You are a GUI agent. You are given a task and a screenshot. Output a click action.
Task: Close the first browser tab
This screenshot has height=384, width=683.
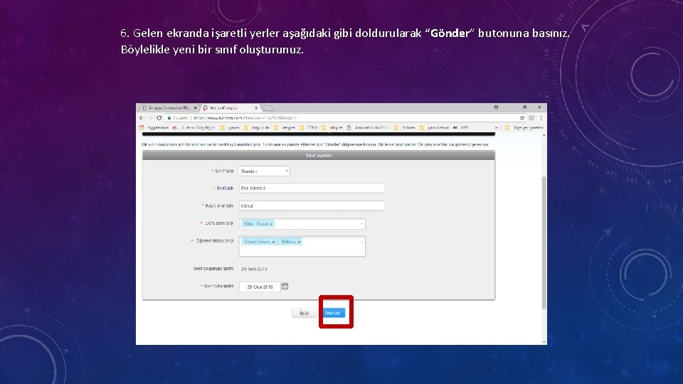click(195, 107)
